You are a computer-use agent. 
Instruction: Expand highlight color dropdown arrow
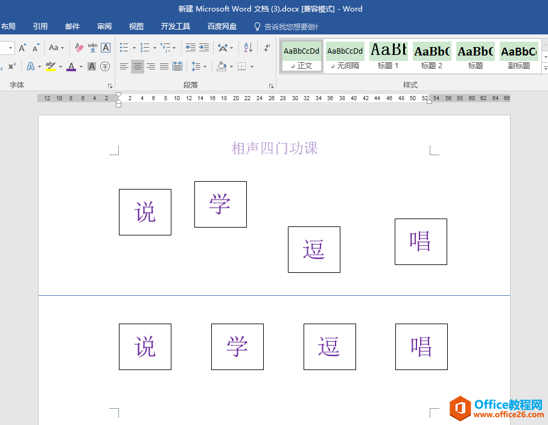60,66
